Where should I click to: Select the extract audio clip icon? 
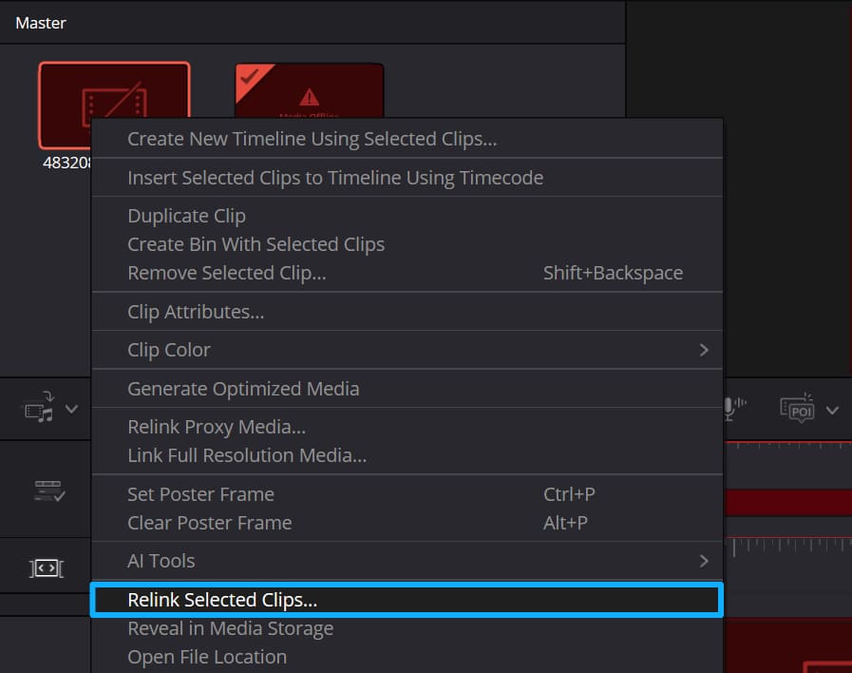click(x=36, y=408)
